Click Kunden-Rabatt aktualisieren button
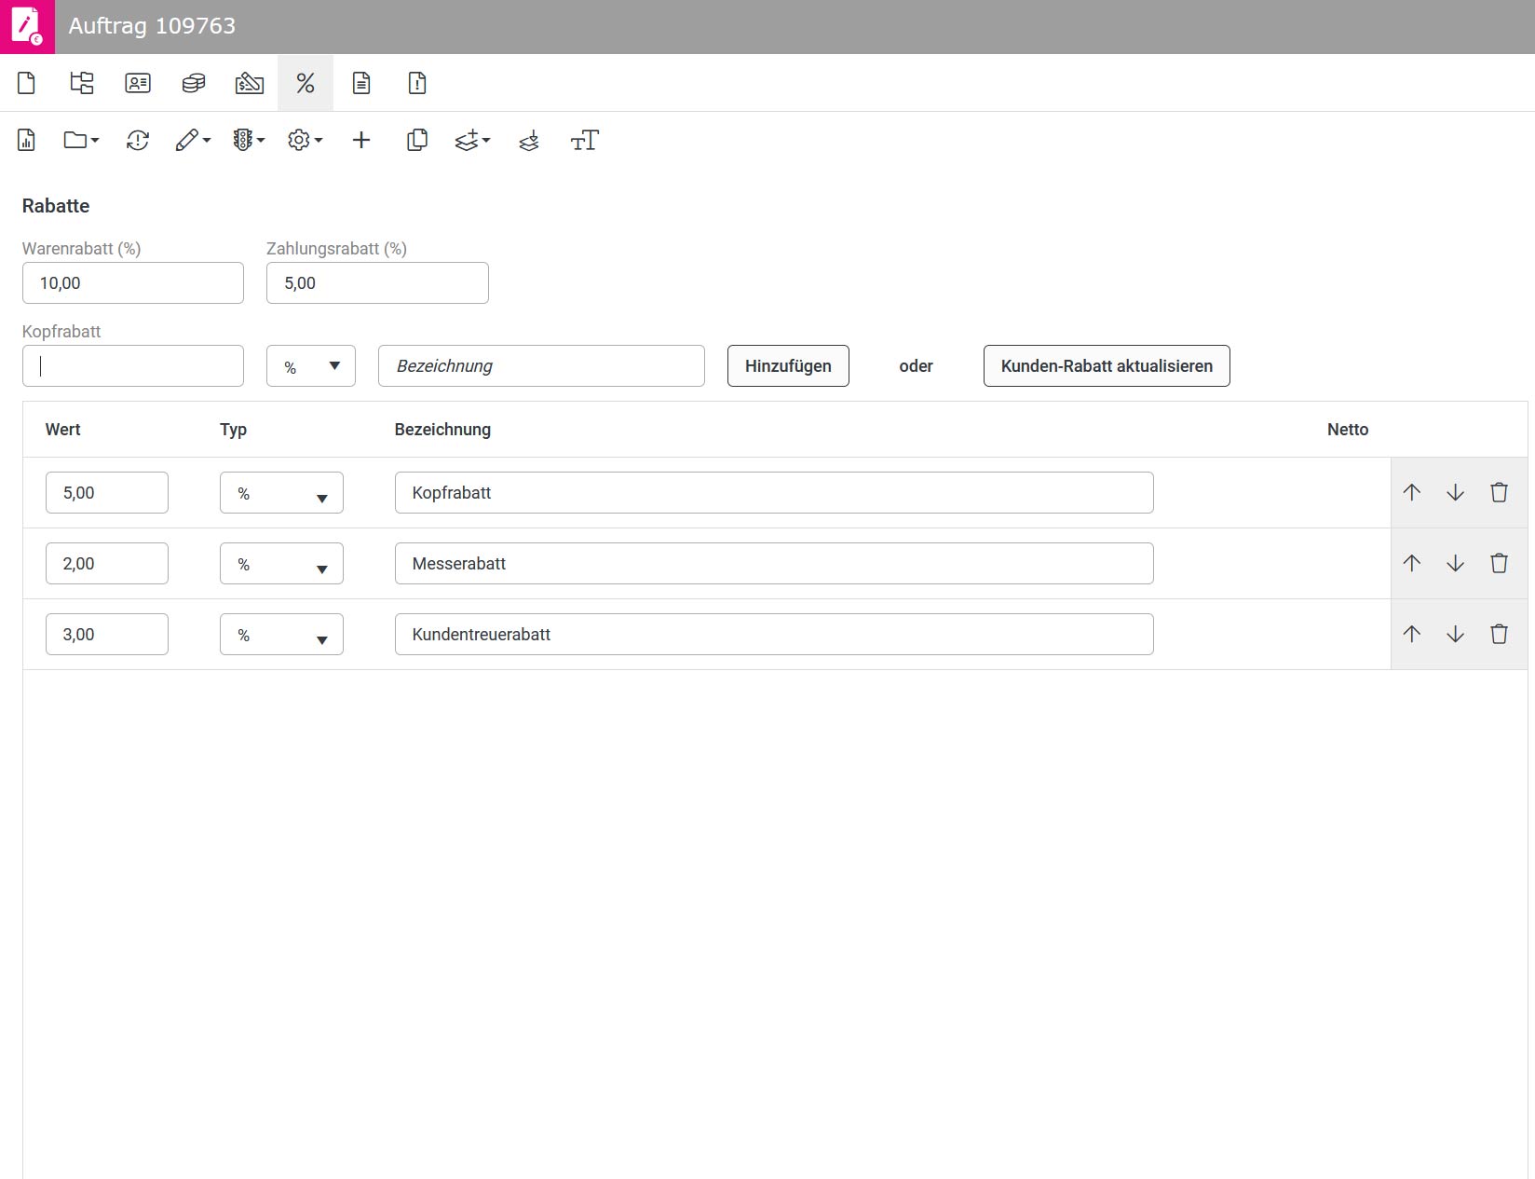This screenshot has width=1535, height=1179. pyautogui.click(x=1107, y=366)
